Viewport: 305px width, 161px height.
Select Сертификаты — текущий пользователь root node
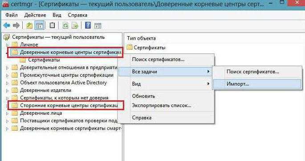point(58,37)
